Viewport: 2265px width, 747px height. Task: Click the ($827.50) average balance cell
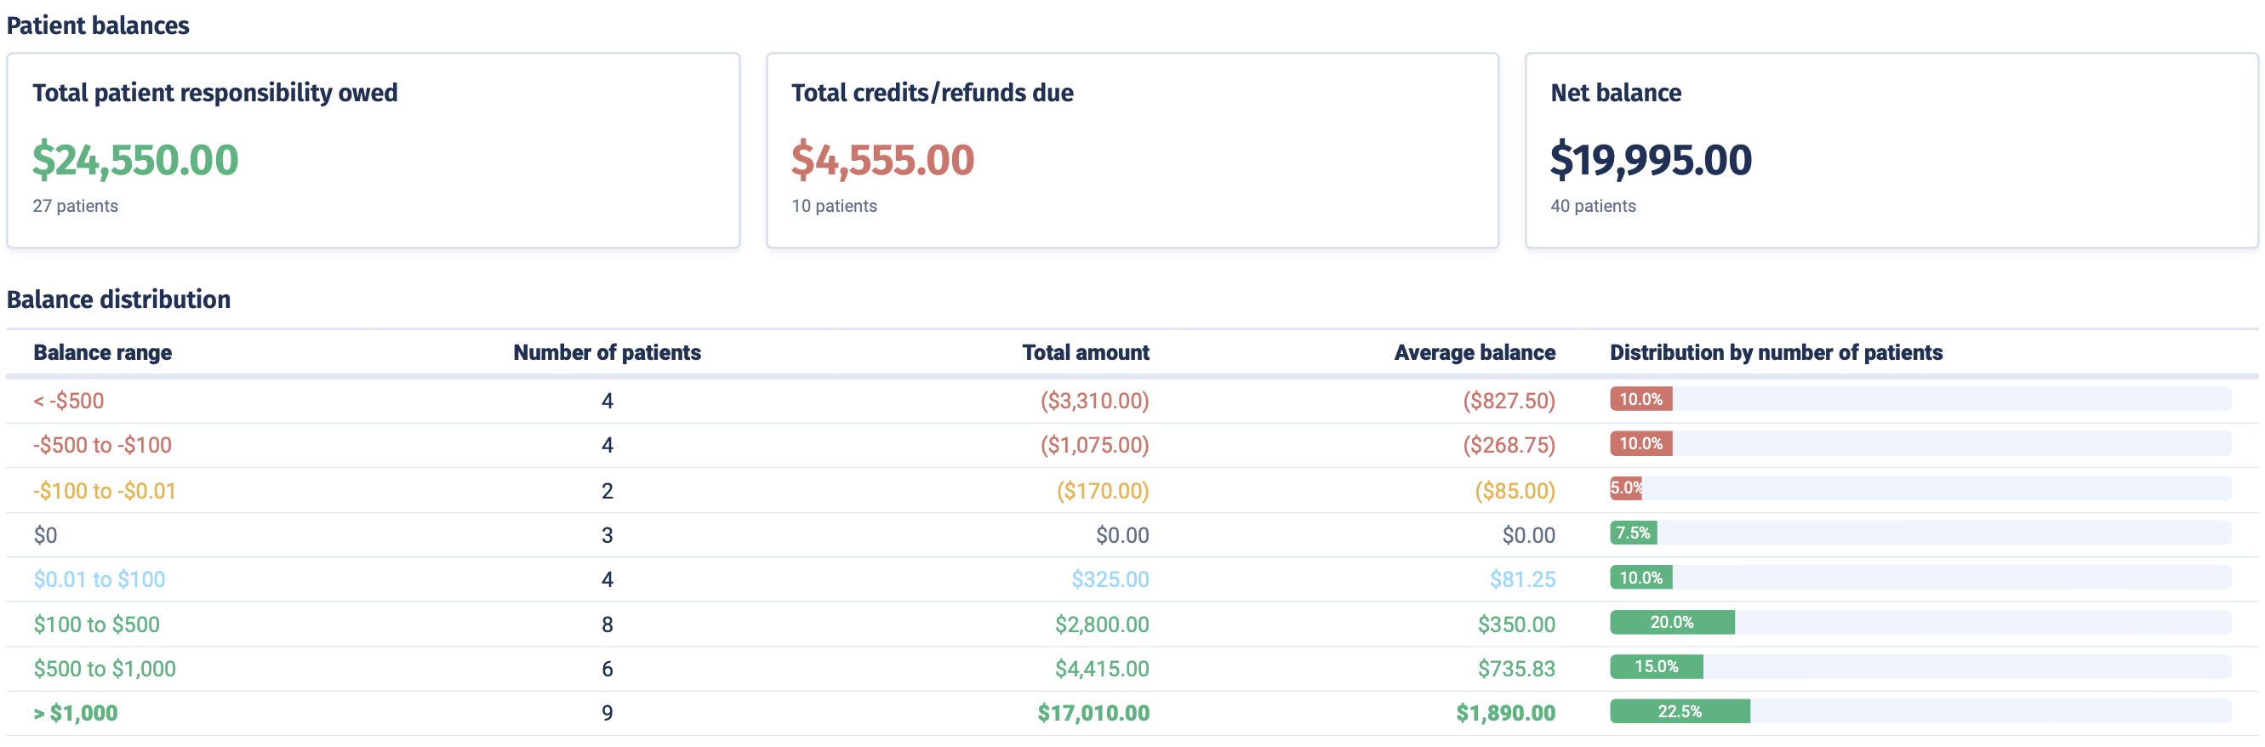click(1509, 401)
